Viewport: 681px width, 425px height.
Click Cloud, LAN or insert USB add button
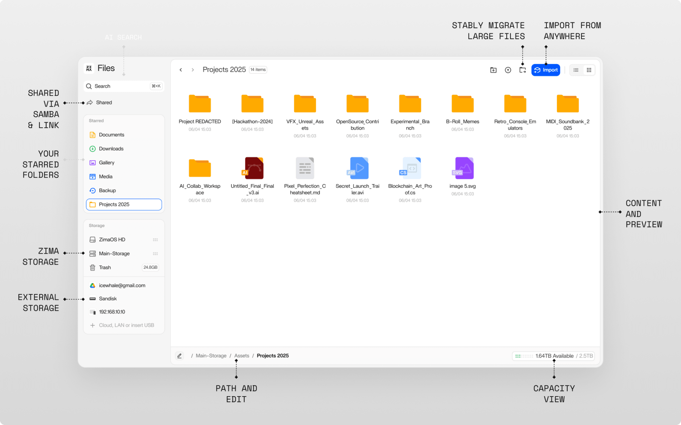[124, 325]
